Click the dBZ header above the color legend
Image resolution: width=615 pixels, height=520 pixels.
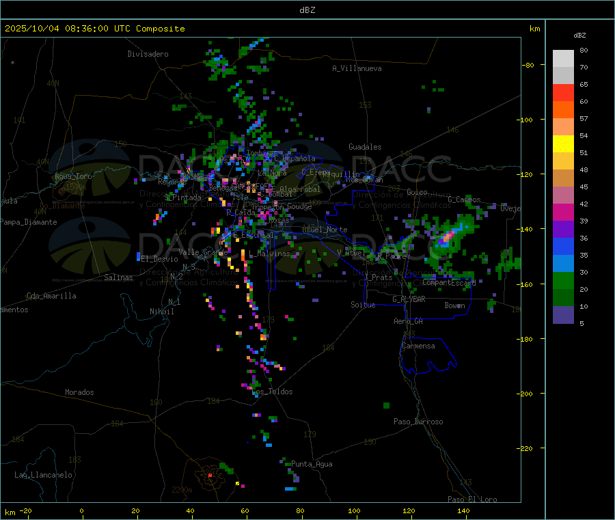(x=579, y=35)
